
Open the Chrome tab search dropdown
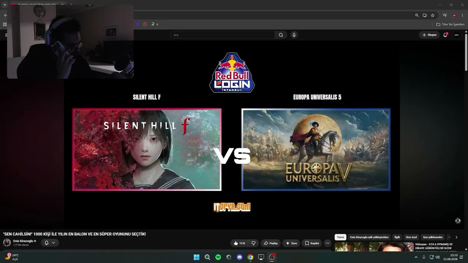coord(5,5)
